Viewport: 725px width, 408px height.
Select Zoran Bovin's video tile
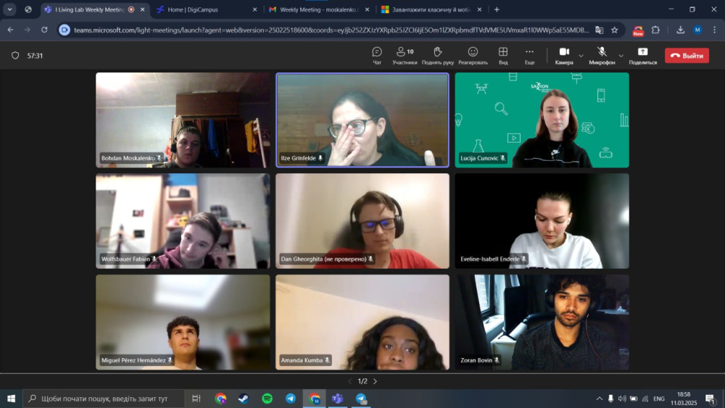pyautogui.click(x=542, y=322)
